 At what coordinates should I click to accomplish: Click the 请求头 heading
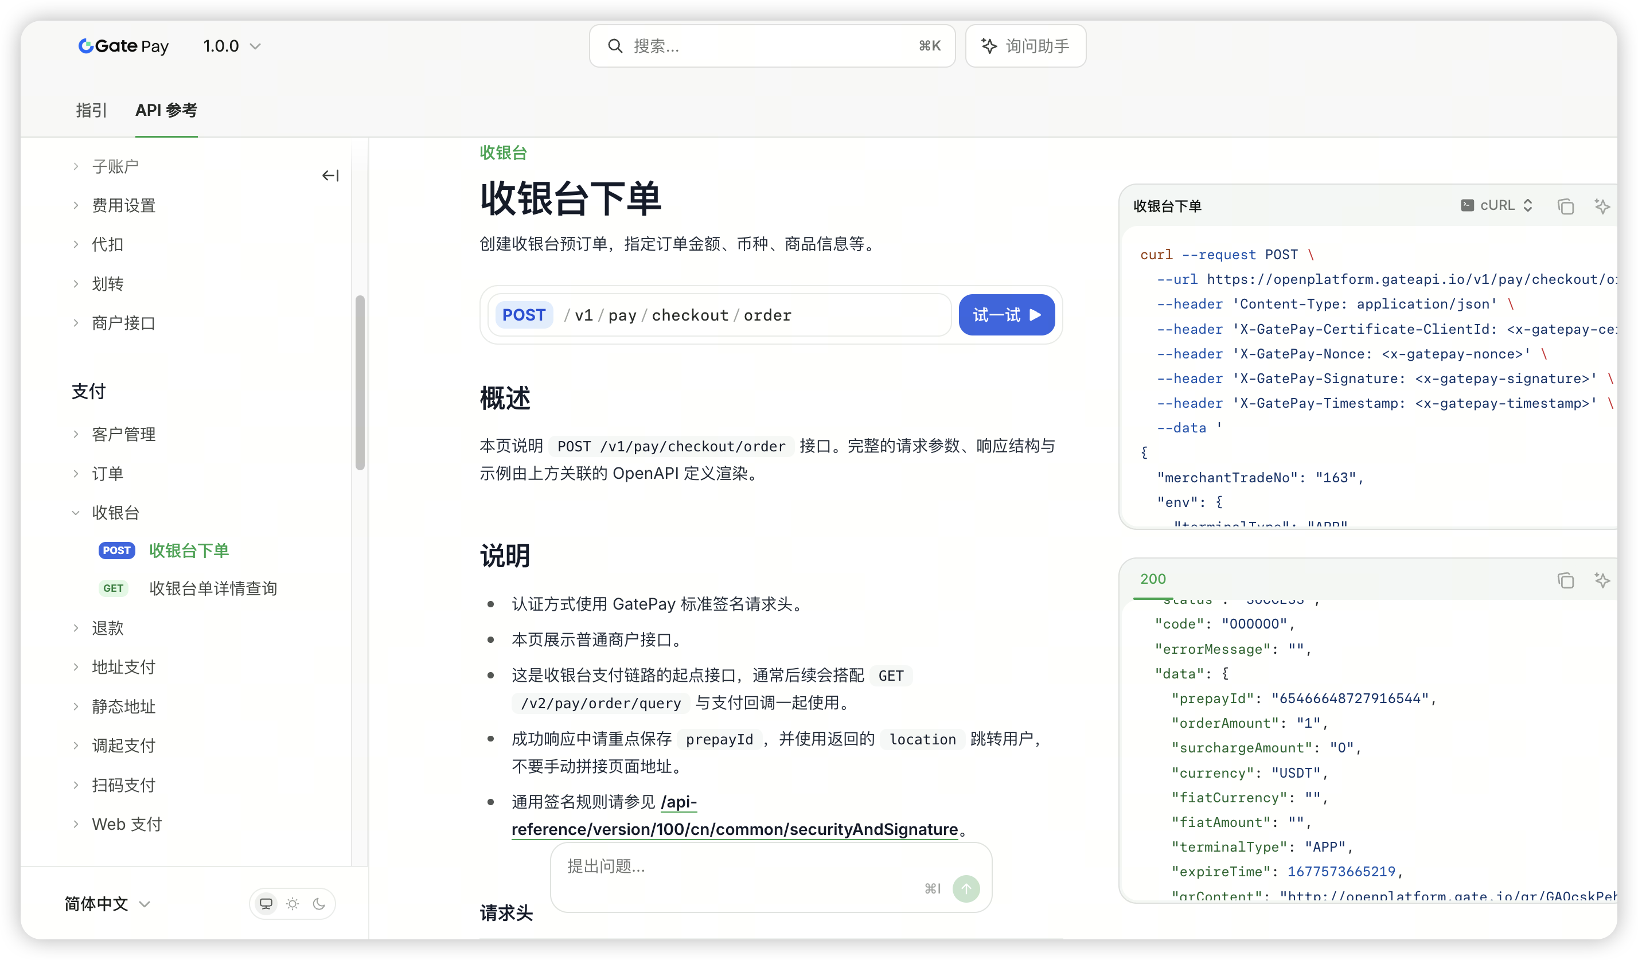506,913
